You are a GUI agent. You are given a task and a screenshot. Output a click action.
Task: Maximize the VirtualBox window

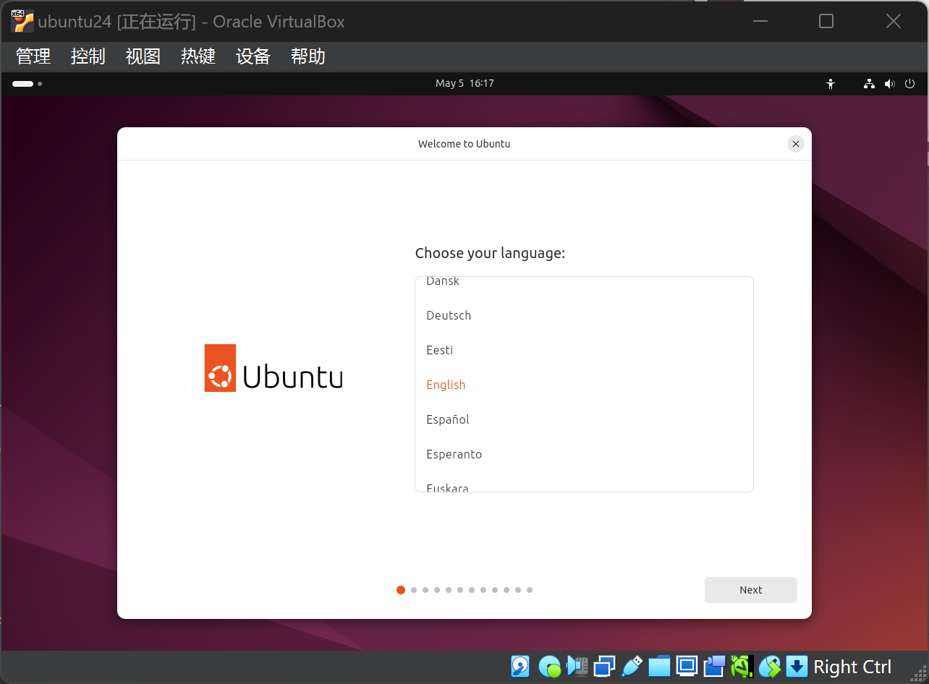[x=826, y=21]
